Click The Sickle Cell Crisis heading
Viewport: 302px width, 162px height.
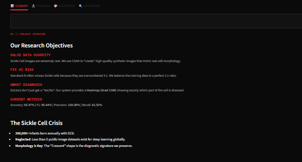coord(36,123)
